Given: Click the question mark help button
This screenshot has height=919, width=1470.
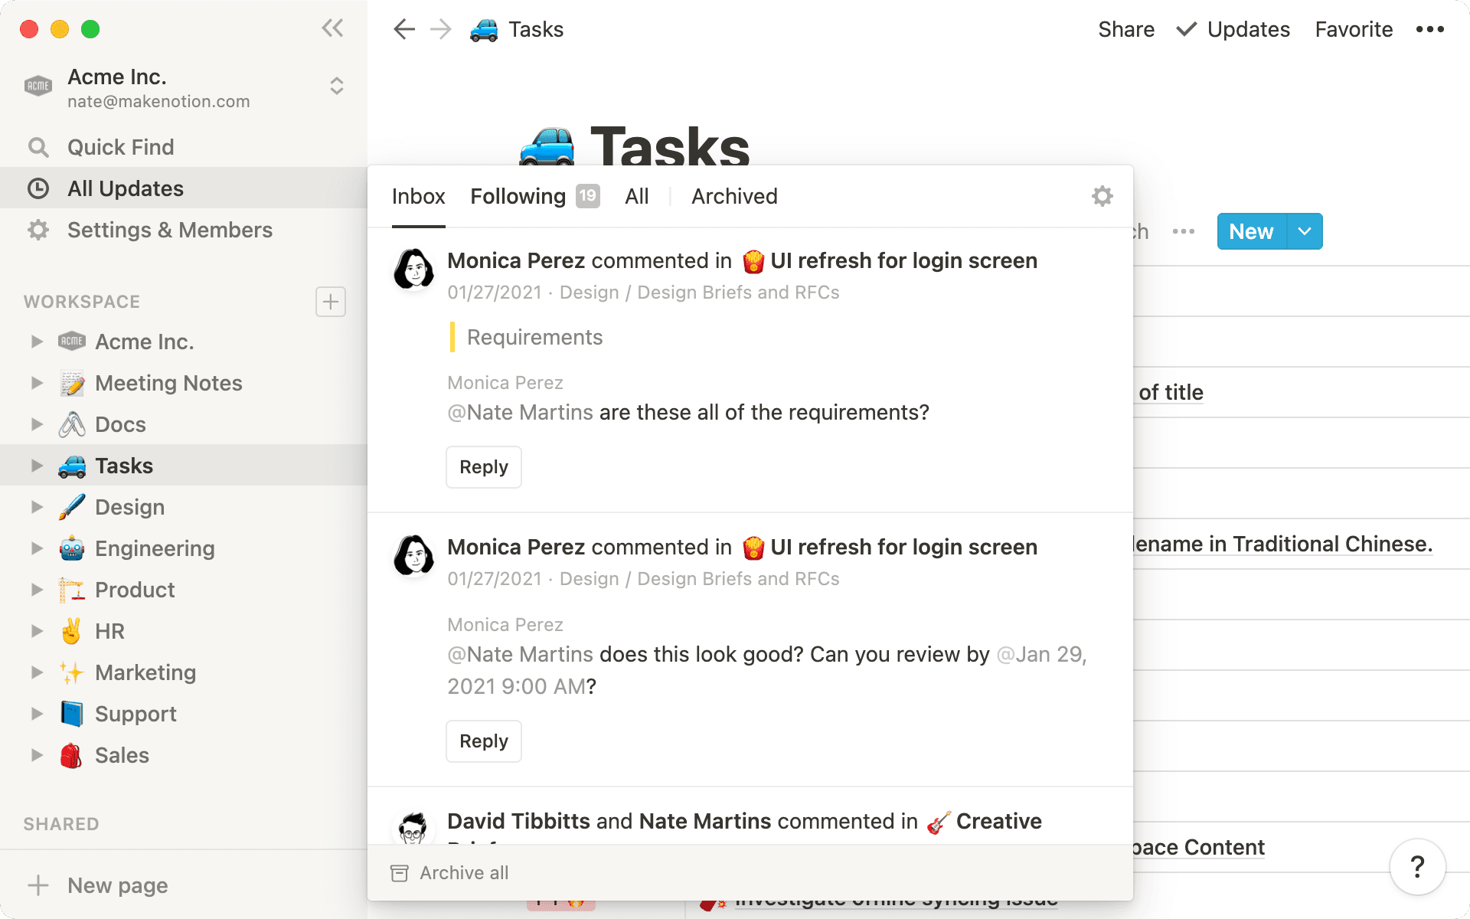Looking at the screenshot, I should pos(1417,867).
